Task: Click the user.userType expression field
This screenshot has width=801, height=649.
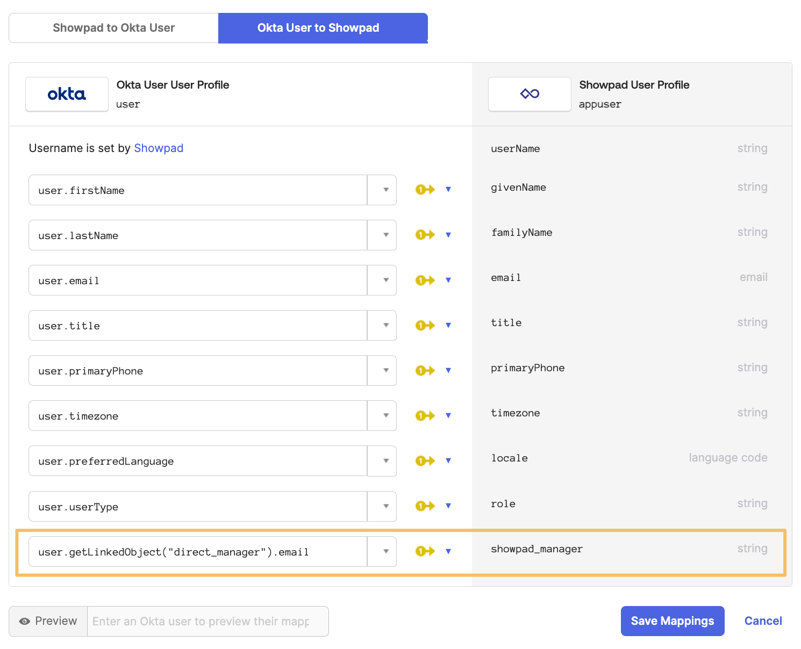Action: [x=198, y=506]
